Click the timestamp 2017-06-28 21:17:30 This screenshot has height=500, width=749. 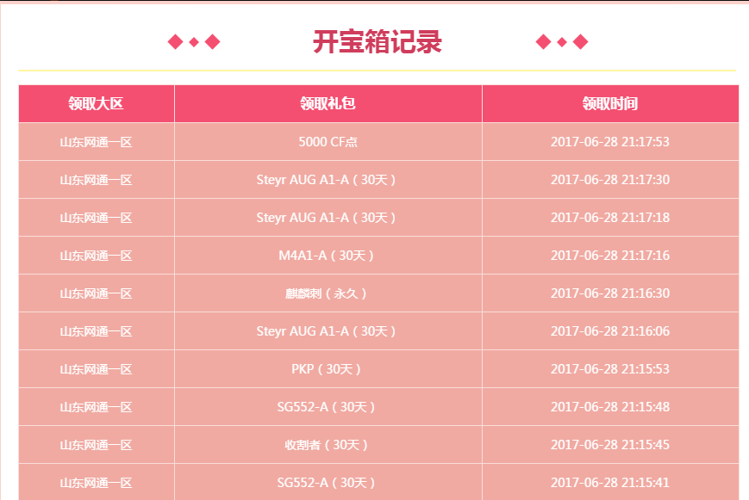610,180
